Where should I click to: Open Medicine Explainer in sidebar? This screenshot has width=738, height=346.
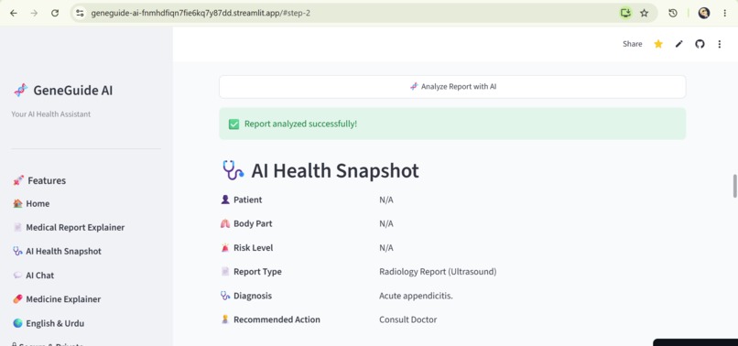pos(63,299)
